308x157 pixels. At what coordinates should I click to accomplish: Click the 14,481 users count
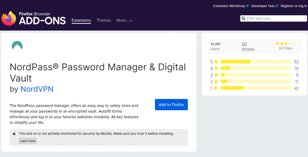point(215,44)
